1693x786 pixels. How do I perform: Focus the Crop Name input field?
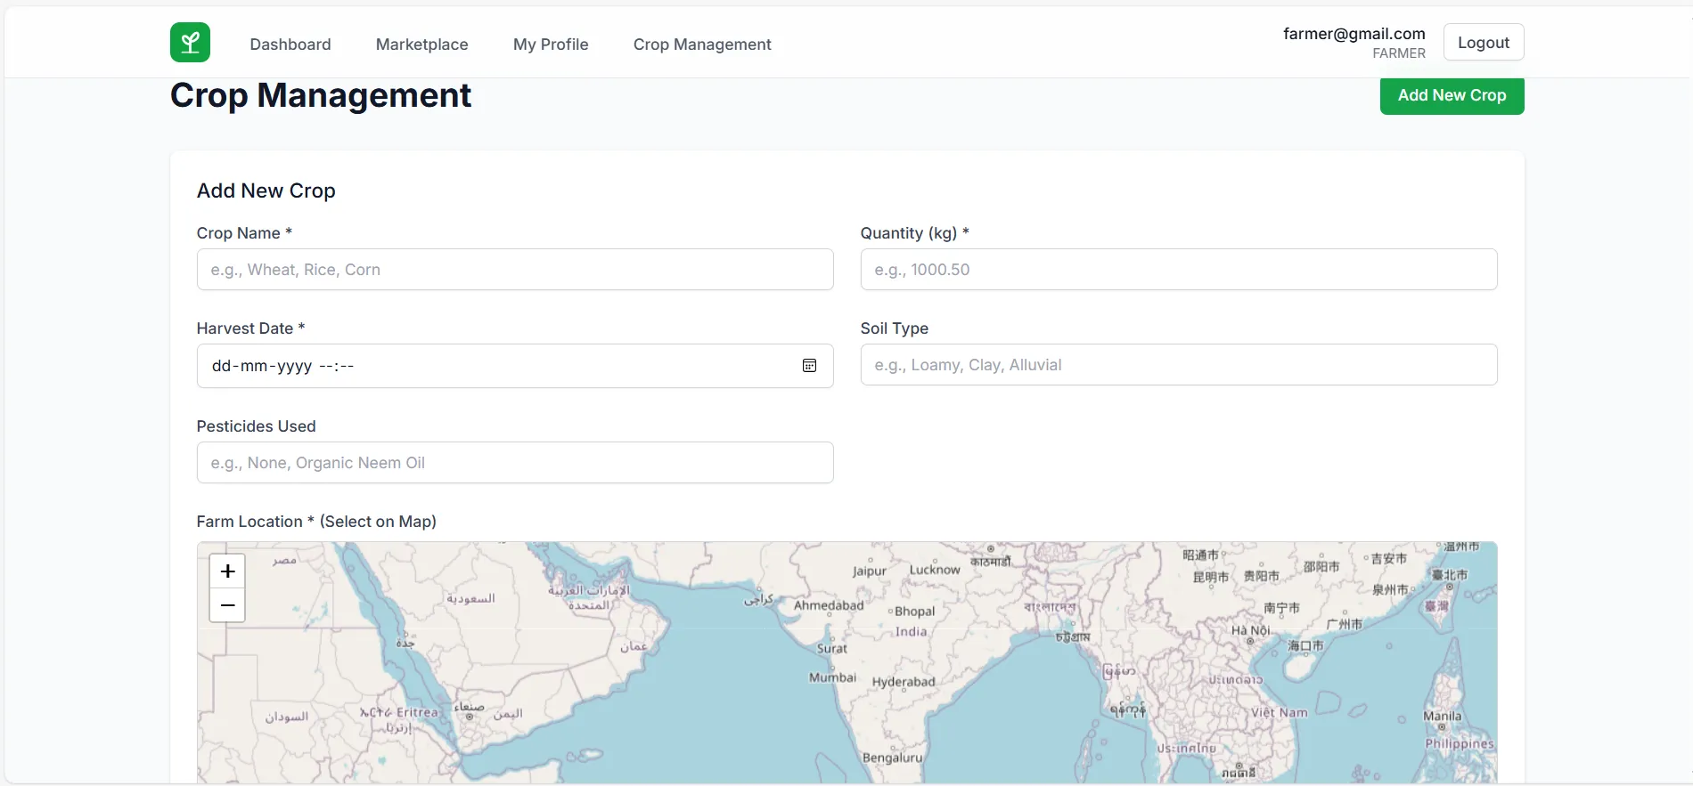coord(515,270)
